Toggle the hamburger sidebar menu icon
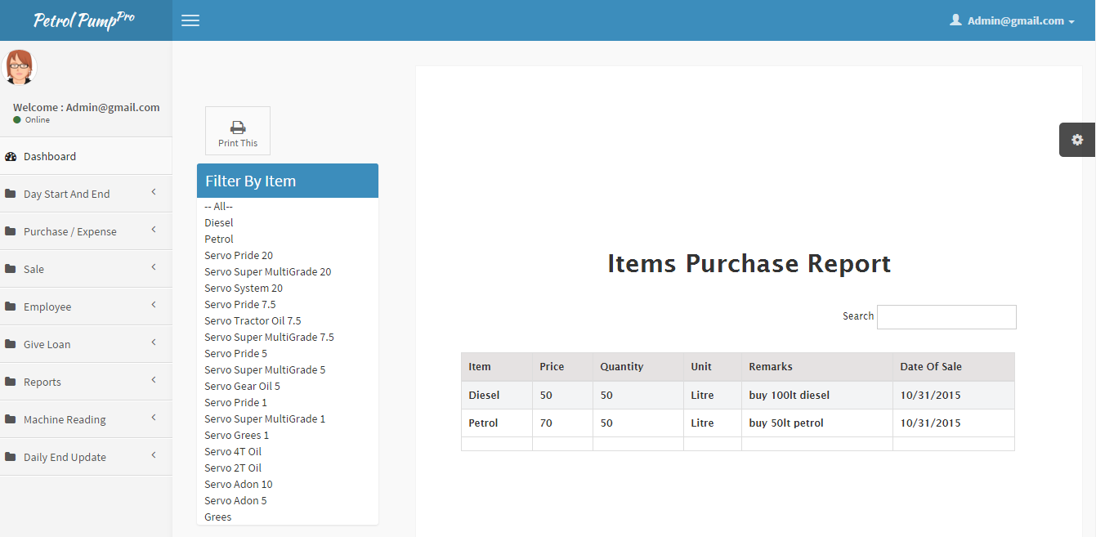Image resolution: width=1096 pixels, height=537 pixels. pyautogui.click(x=190, y=20)
